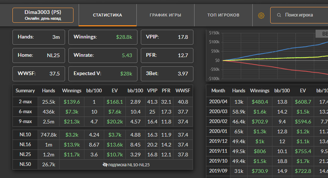The width and height of the screenshot is (328, 178).
Task: Click the VPIP 17.8 stat box
Action: click(x=167, y=37)
